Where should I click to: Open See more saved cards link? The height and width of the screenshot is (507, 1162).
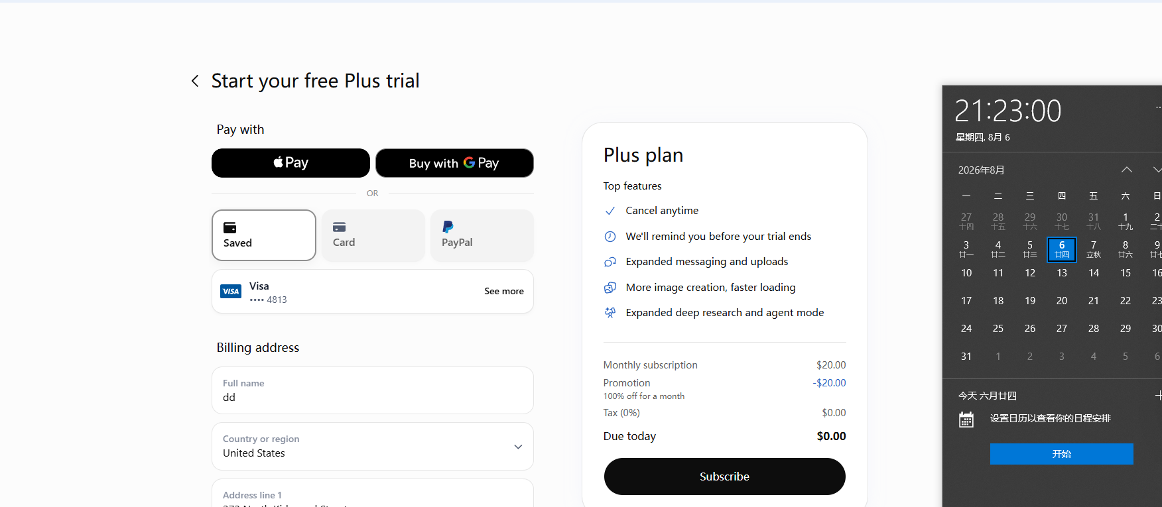pos(504,291)
